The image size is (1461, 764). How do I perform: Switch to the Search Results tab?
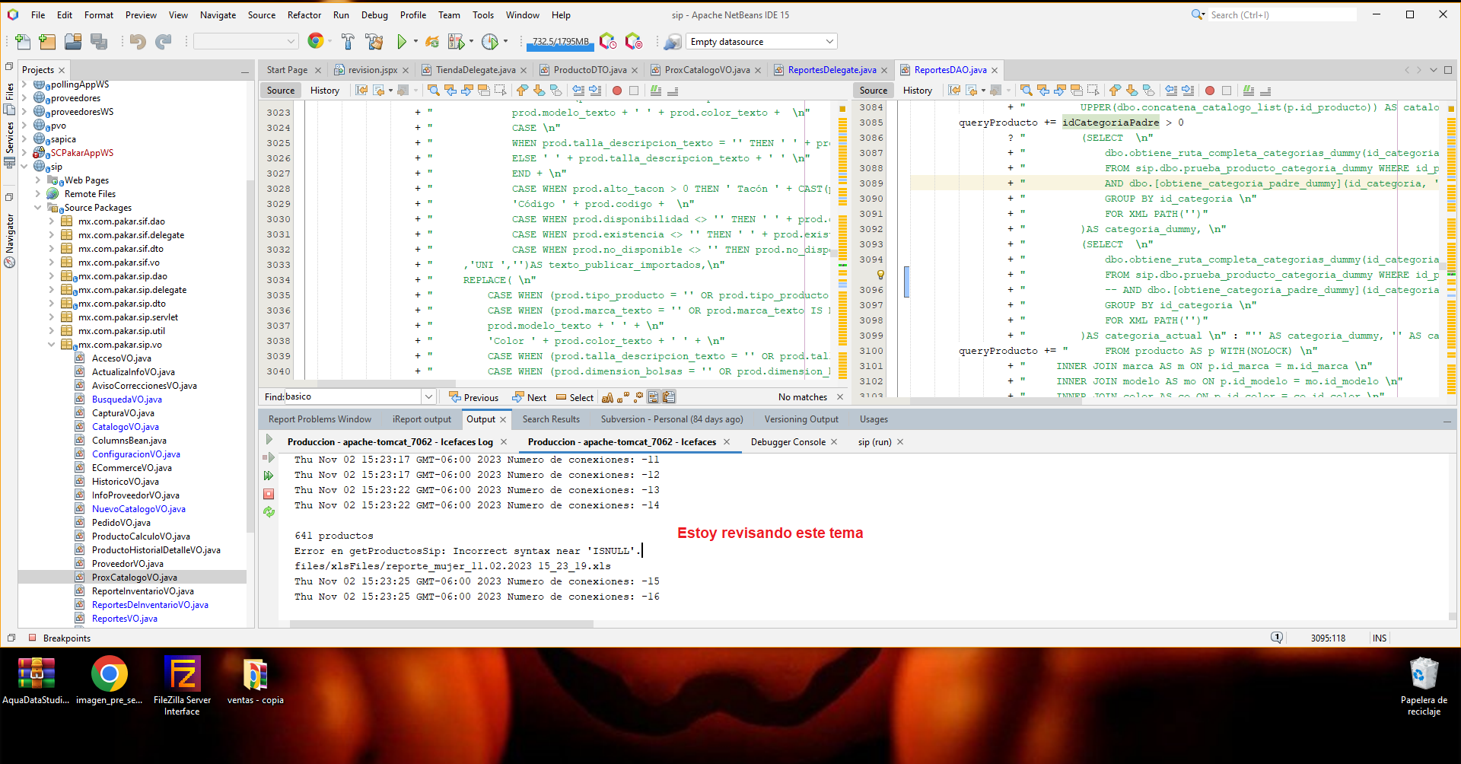point(551,419)
